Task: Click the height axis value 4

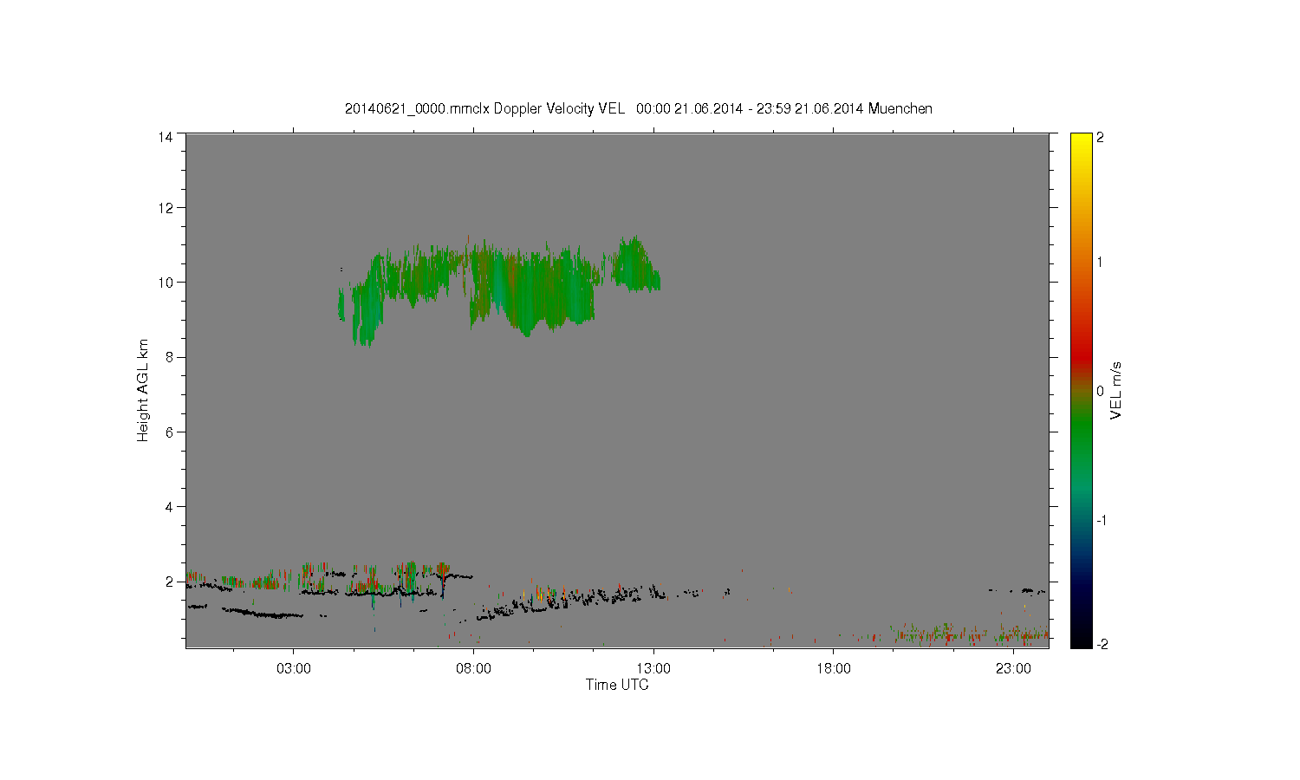Action: tap(170, 507)
